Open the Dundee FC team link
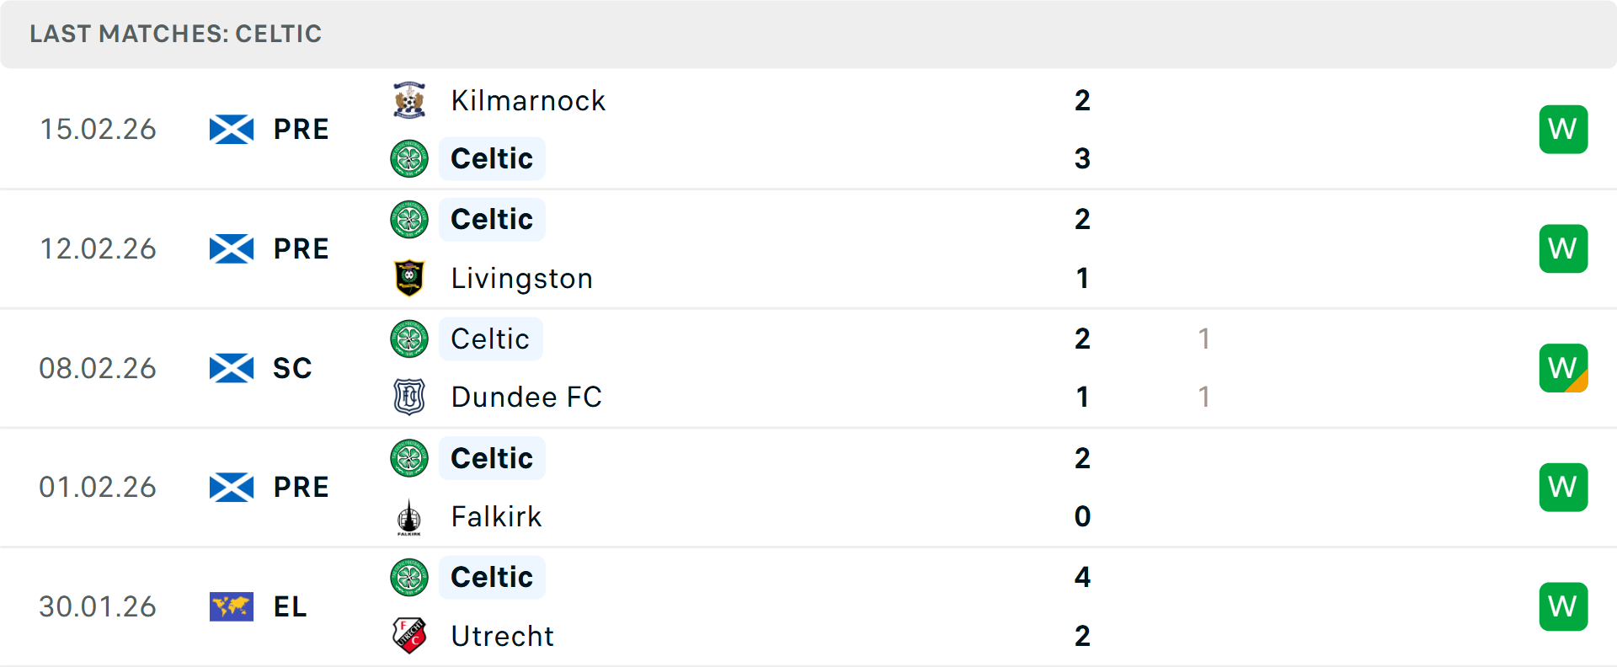The image size is (1617, 667). click(526, 397)
